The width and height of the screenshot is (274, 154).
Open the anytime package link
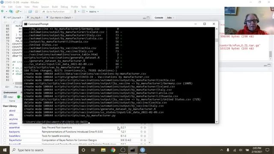click(x=13, y=119)
